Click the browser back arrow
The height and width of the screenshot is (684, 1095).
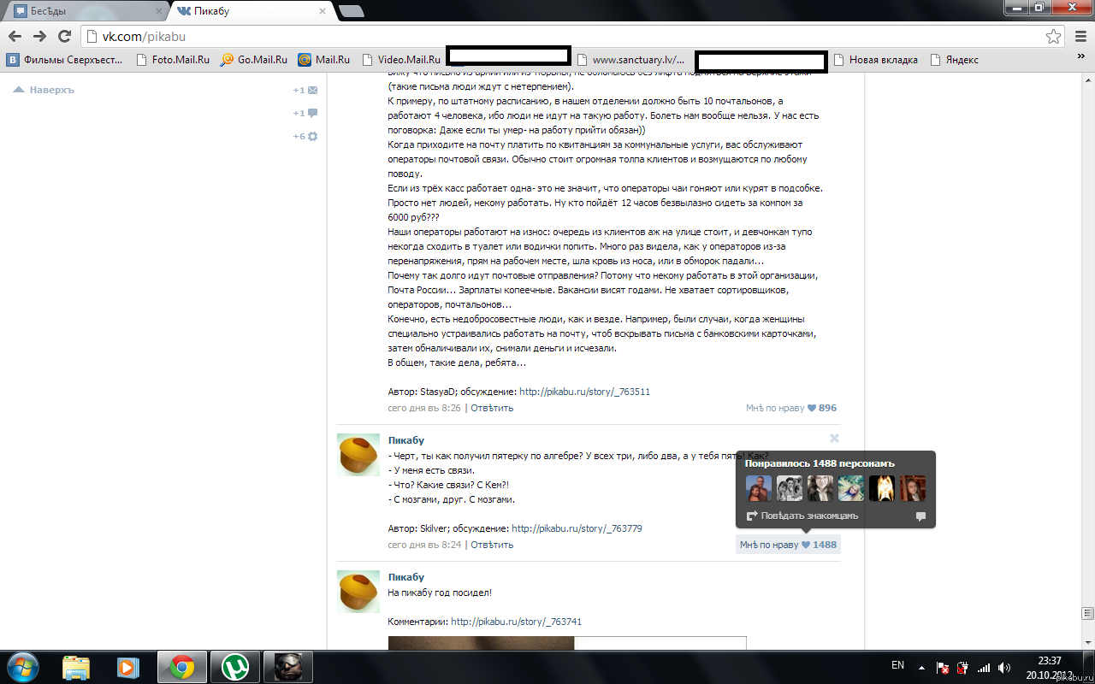(x=15, y=37)
